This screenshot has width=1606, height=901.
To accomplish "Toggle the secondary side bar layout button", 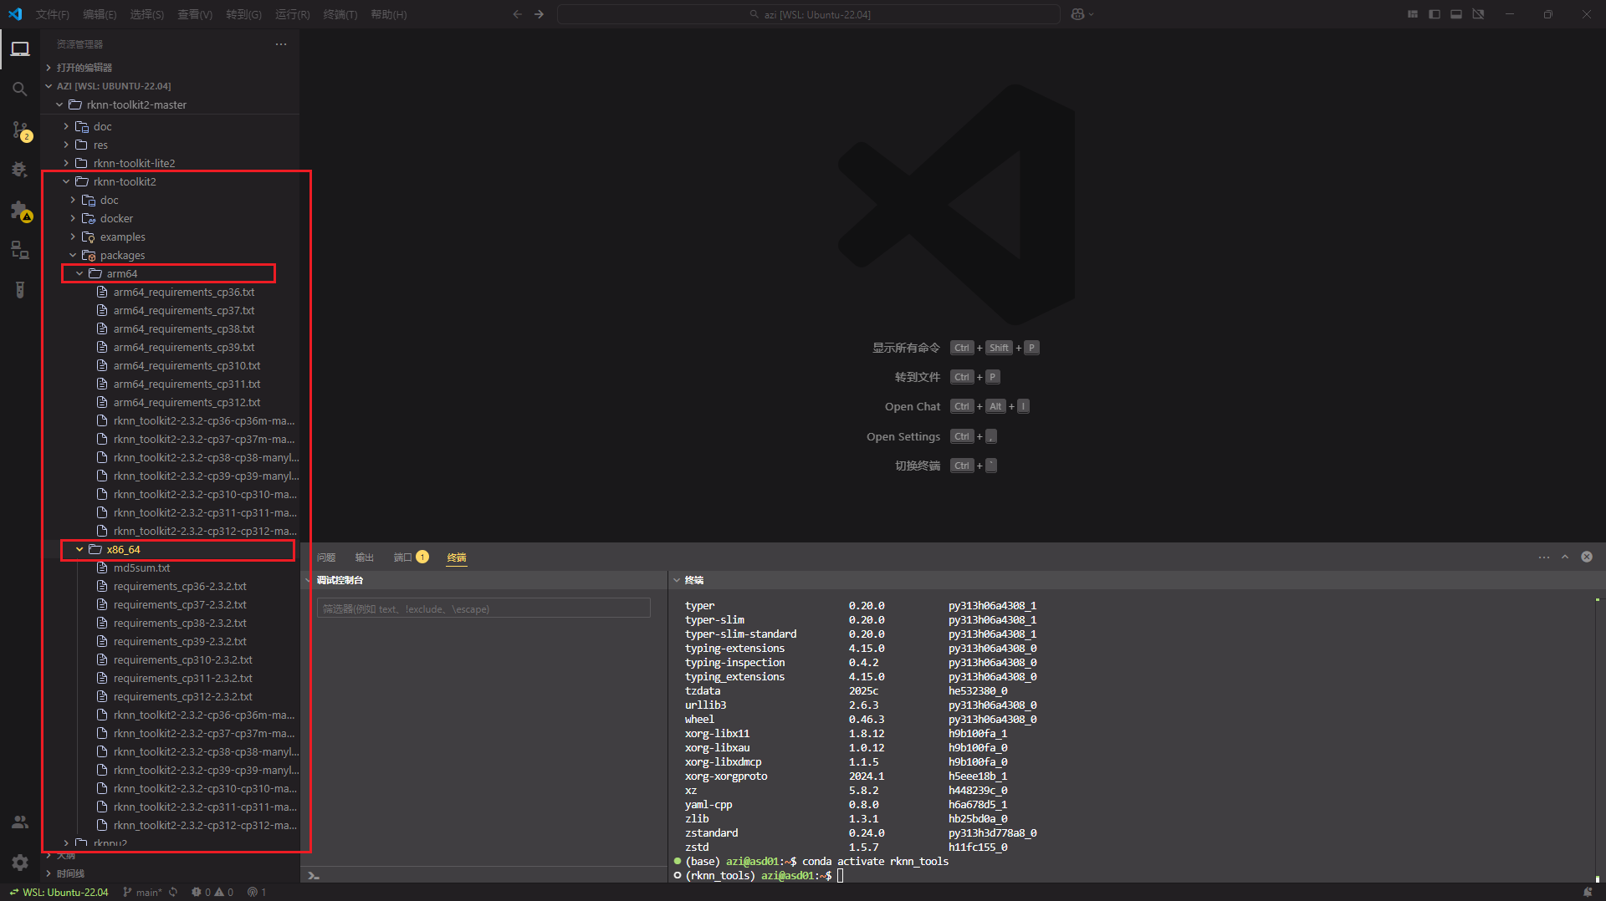I will pos(1478,14).
